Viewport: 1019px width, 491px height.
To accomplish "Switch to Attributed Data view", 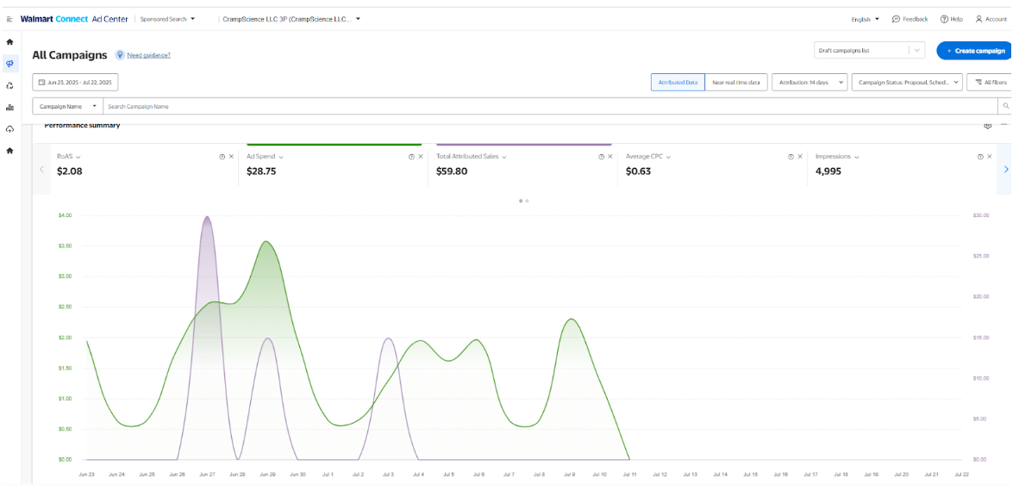I will 678,83.
